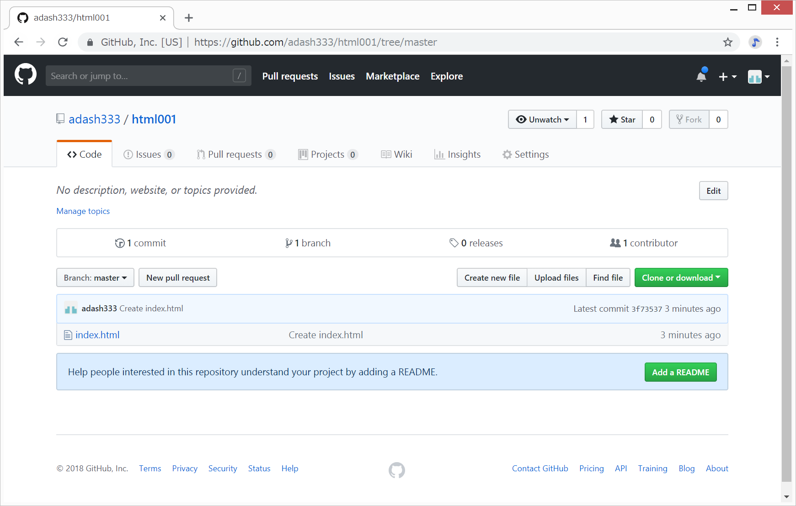Viewport: 796px width, 506px height.
Task: Click the GitHub Octocat logo in header
Action: [x=26, y=74]
